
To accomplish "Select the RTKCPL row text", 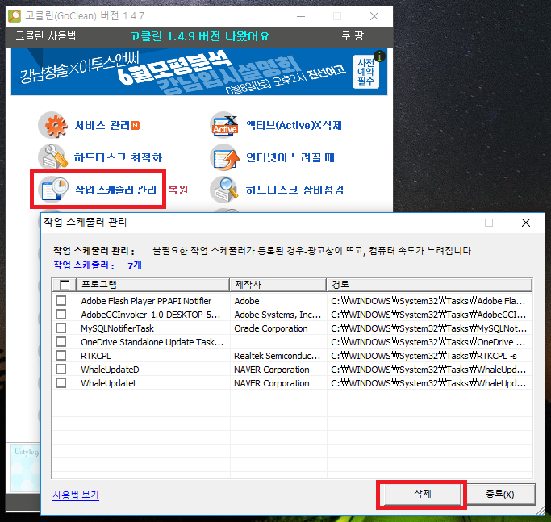I will [95, 356].
